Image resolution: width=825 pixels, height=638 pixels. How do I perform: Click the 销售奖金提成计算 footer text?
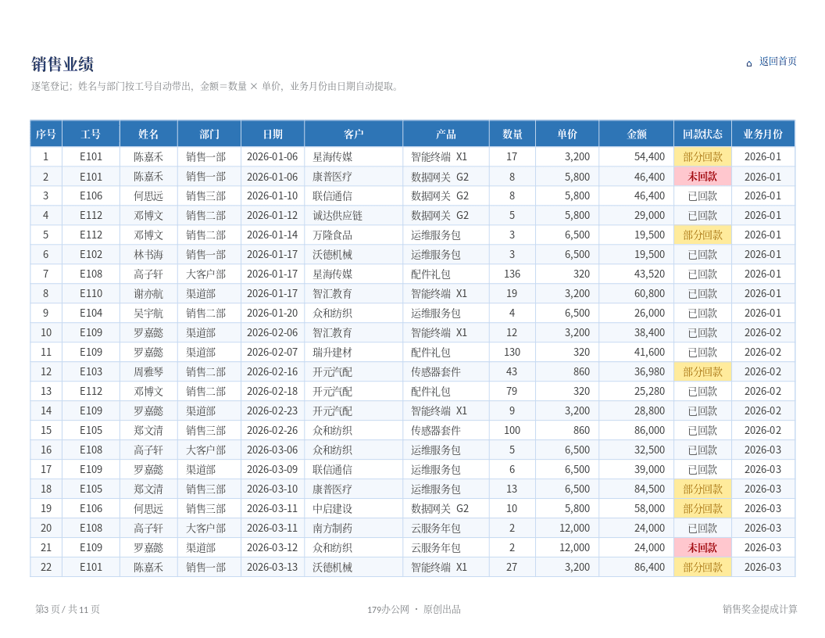point(759,609)
